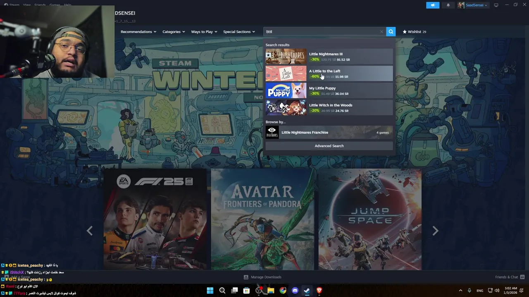Select My Little Puppy search result
Screen dimensions: 529x297
[329, 91]
